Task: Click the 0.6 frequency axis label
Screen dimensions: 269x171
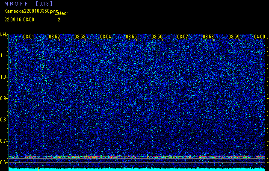Action: (x=4, y=162)
